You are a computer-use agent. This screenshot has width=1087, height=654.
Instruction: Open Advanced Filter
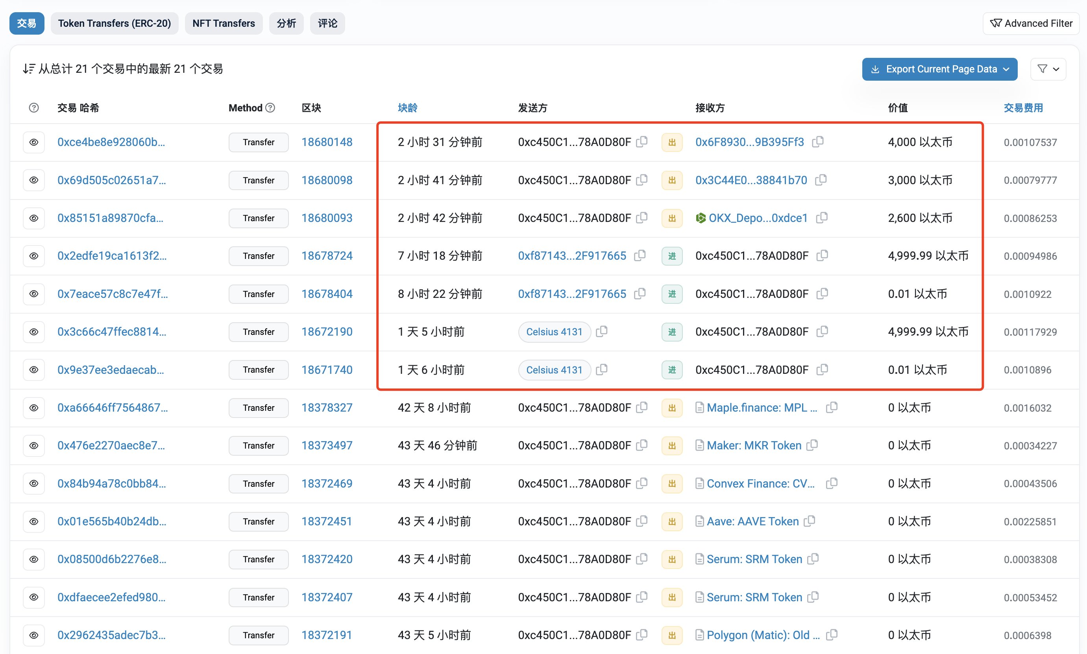click(1031, 23)
